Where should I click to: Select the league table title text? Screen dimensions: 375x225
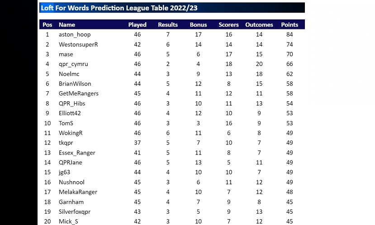pyautogui.click(x=119, y=8)
